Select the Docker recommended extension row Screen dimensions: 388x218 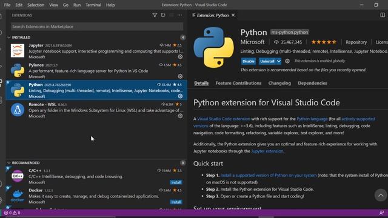(x=96, y=196)
